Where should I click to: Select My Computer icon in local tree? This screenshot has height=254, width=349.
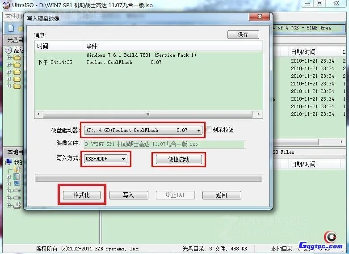point(9,162)
